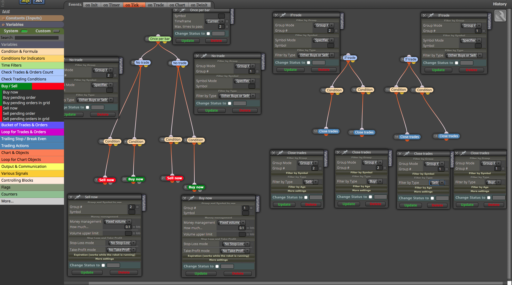Open Variables side tab of Buy now panel
This screenshot has width=512, height=285.
tap(258, 204)
